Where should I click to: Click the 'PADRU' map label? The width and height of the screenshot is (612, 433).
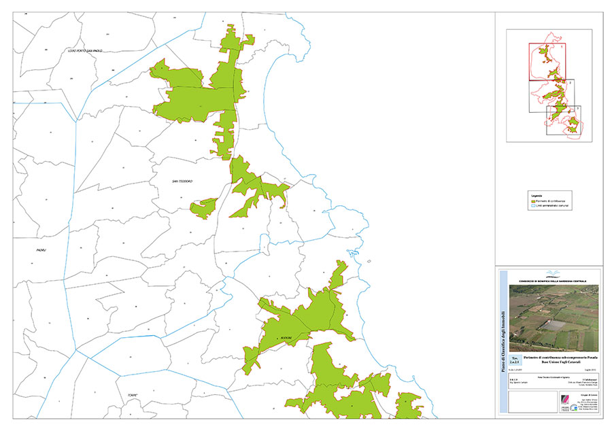point(41,250)
